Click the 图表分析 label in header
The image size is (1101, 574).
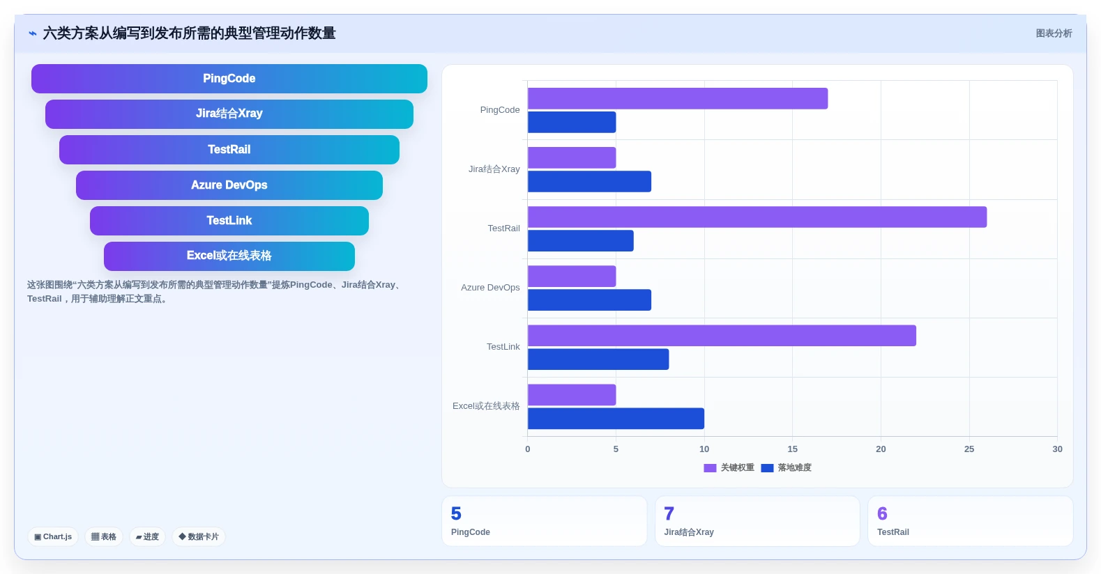point(1054,33)
